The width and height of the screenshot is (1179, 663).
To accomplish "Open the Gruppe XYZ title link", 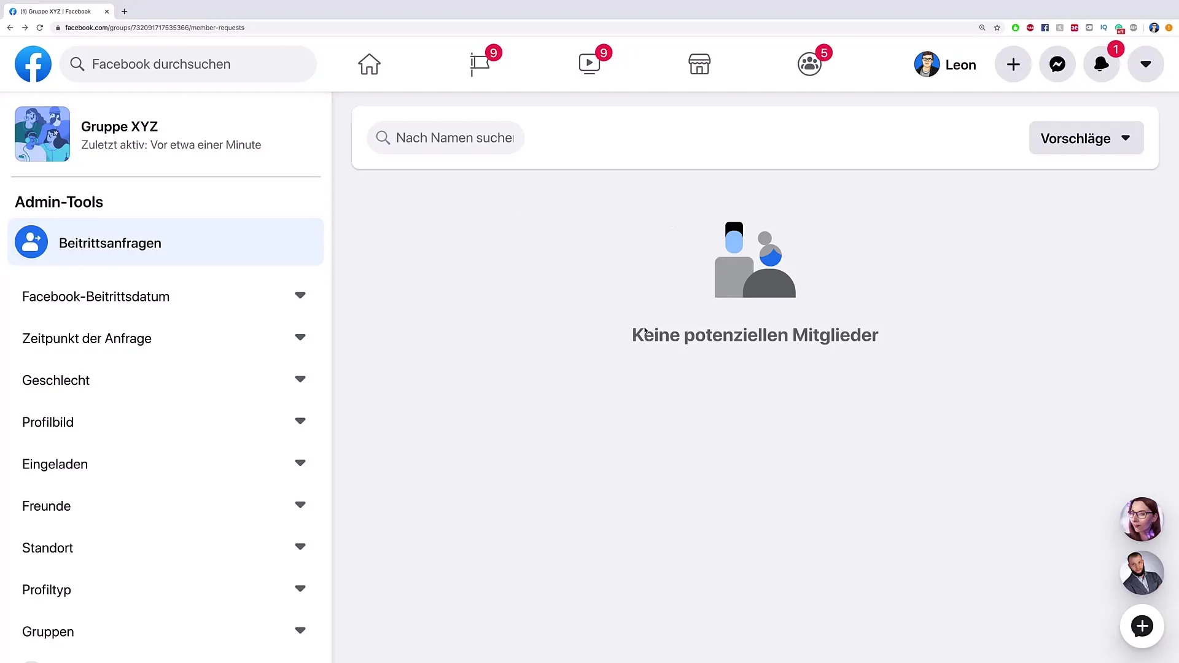I will pyautogui.click(x=119, y=126).
